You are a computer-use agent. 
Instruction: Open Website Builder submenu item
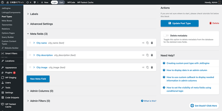coord(10,48)
